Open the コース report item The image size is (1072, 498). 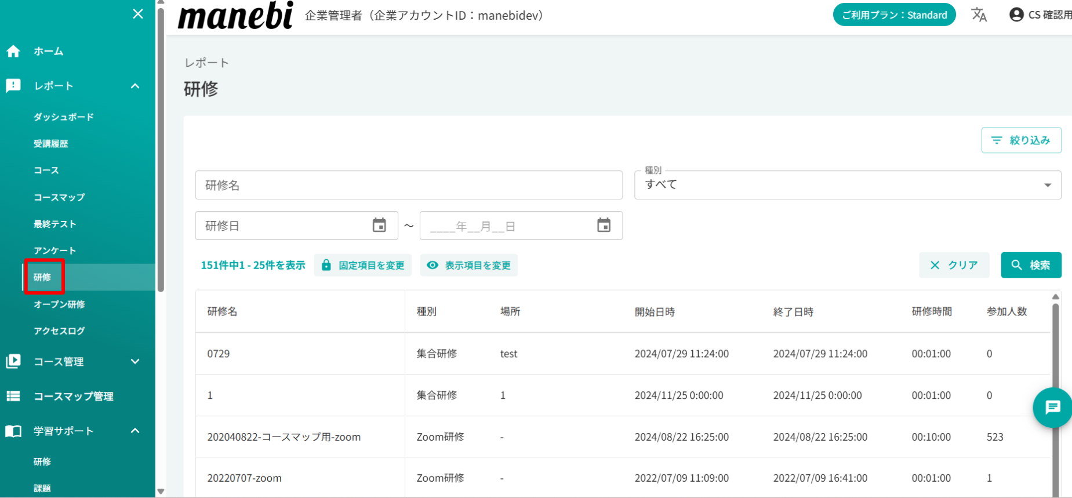click(46, 170)
